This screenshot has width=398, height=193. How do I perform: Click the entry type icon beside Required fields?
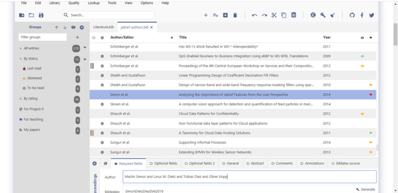[106, 163]
